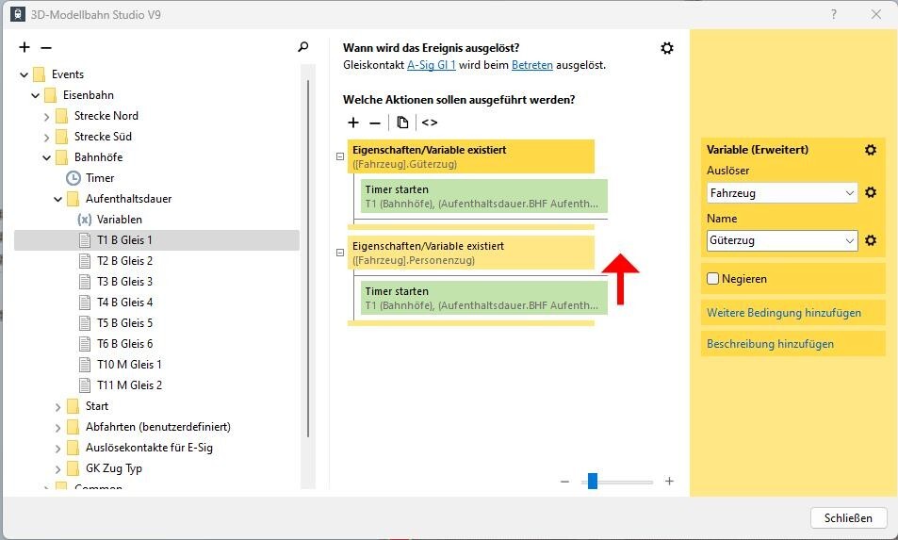
Task: Remove event with minus icon in tree panel
Action: point(46,47)
